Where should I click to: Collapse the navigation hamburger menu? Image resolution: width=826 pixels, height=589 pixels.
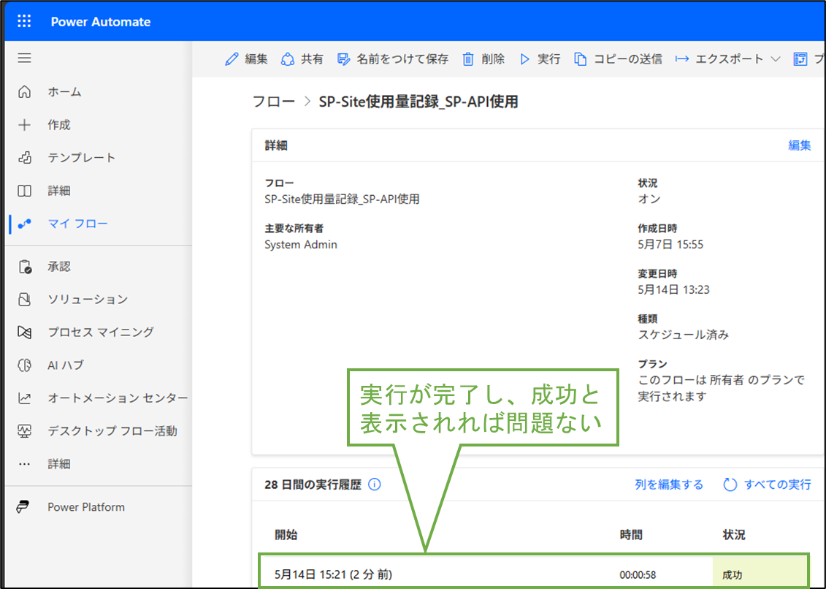(24, 58)
